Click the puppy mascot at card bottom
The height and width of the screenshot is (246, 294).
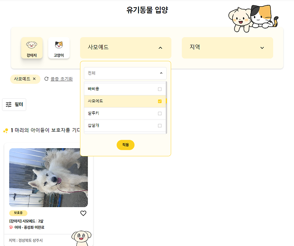[x=81, y=238]
